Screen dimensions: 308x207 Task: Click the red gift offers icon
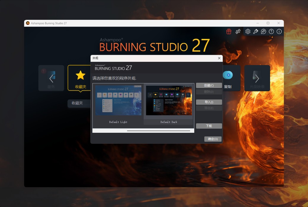pyautogui.click(x=229, y=31)
